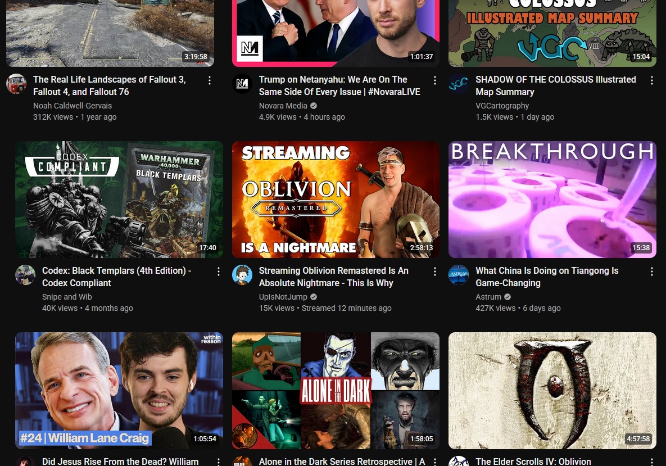Image resolution: width=666 pixels, height=466 pixels.
Task: Open Novara Media channel avatar
Action: [242, 84]
